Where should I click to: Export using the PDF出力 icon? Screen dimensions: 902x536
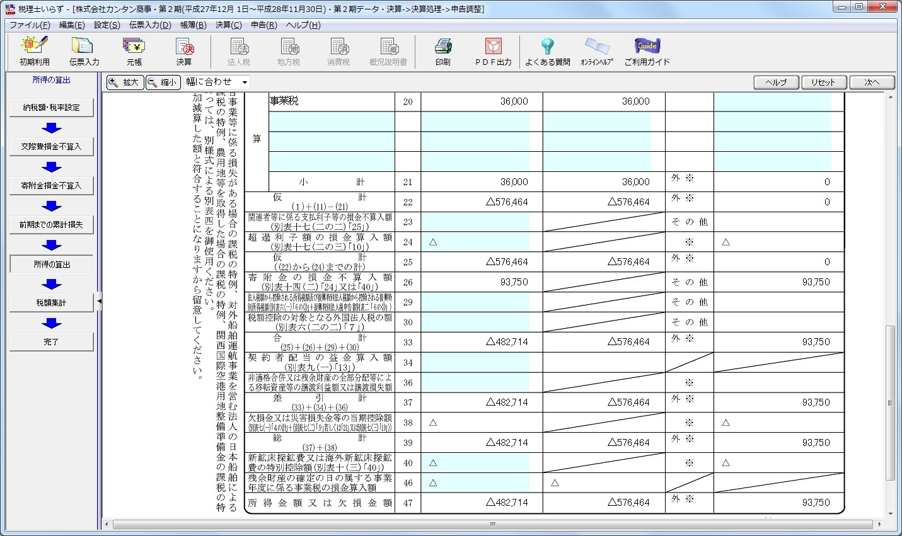493,51
